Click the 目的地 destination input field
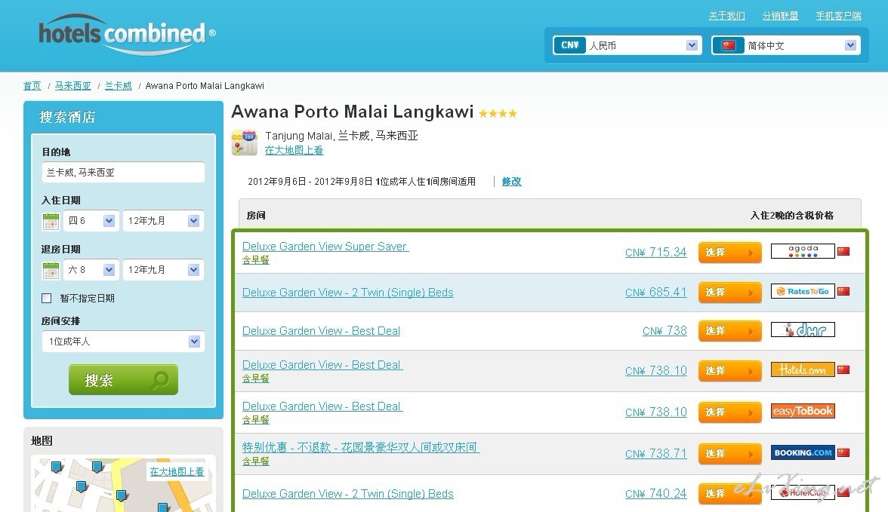The width and height of the screenshot is (888, 512). coord(122,173)
